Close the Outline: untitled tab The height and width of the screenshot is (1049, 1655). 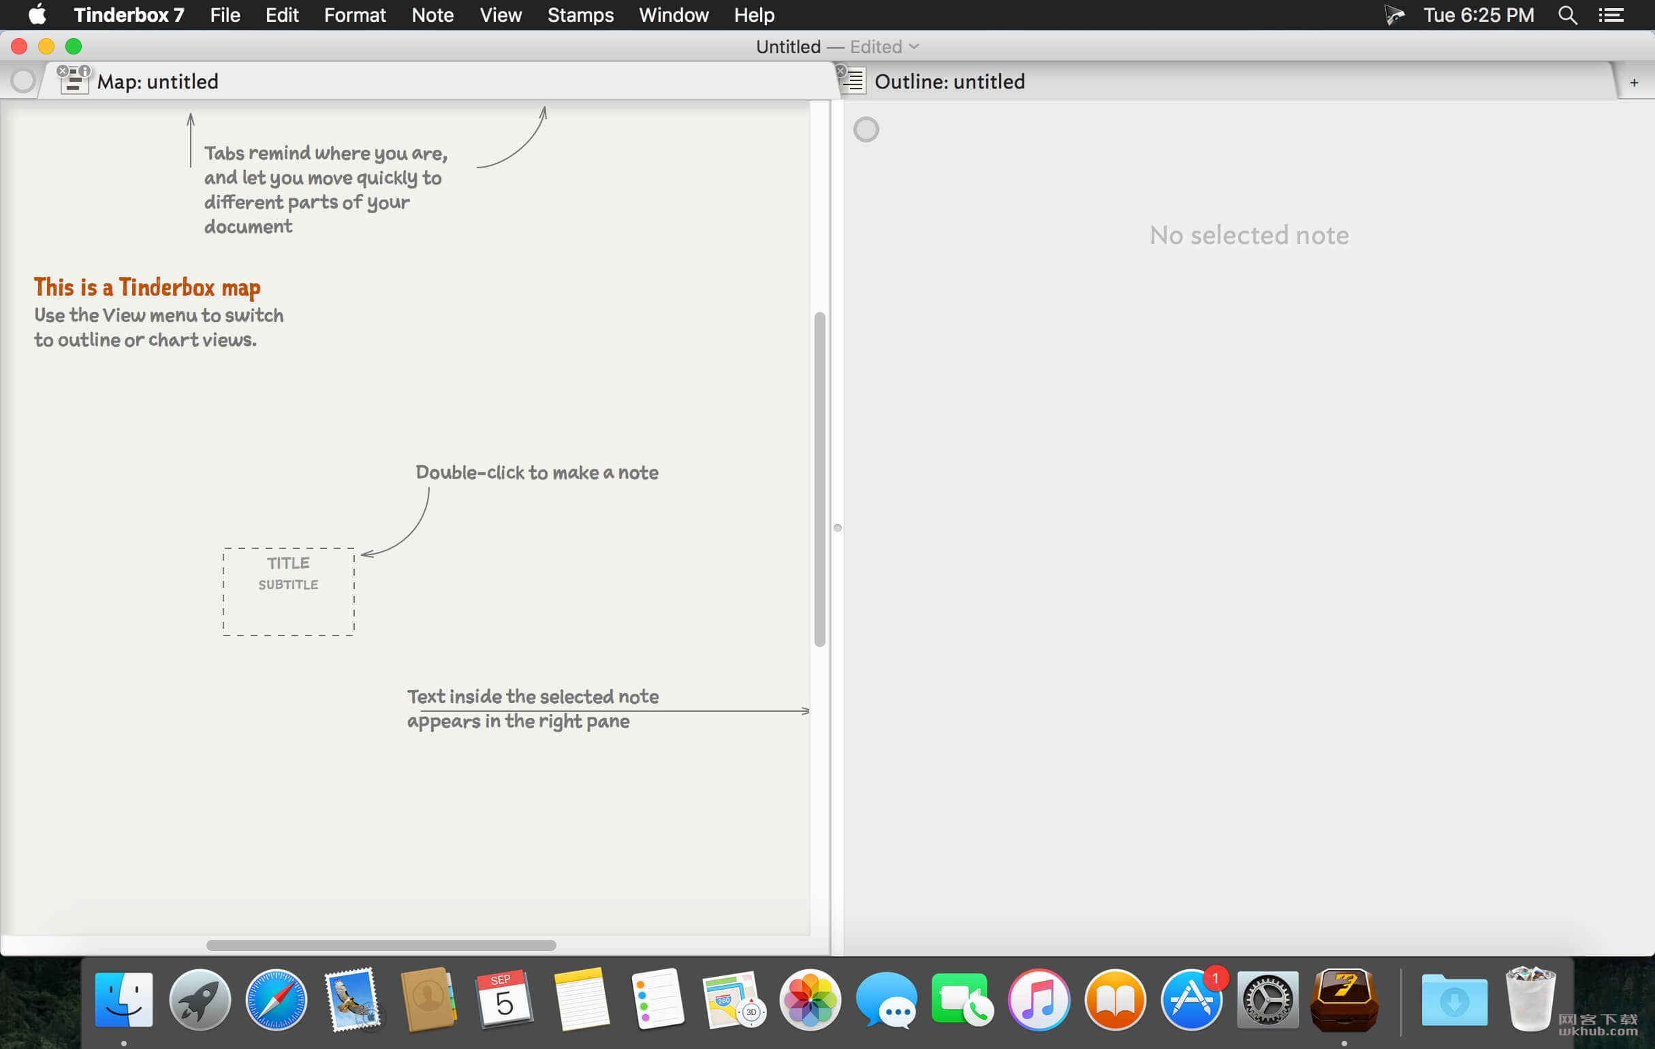pos(840,71)
